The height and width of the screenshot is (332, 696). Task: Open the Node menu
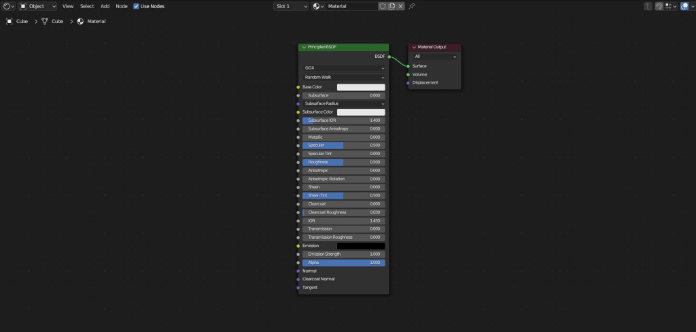(x=122, y=6)
